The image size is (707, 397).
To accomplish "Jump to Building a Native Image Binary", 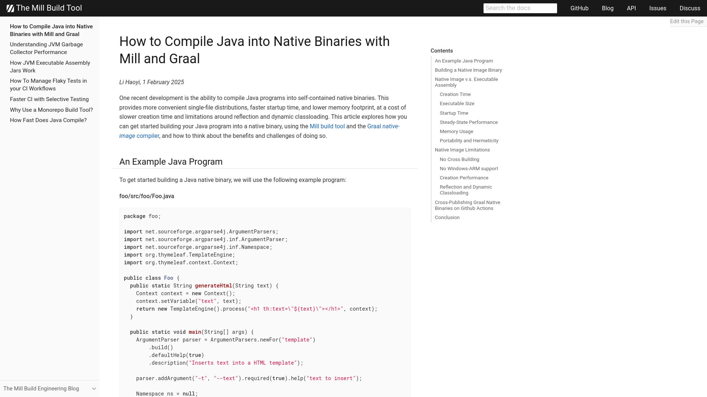I will [468, 70].
